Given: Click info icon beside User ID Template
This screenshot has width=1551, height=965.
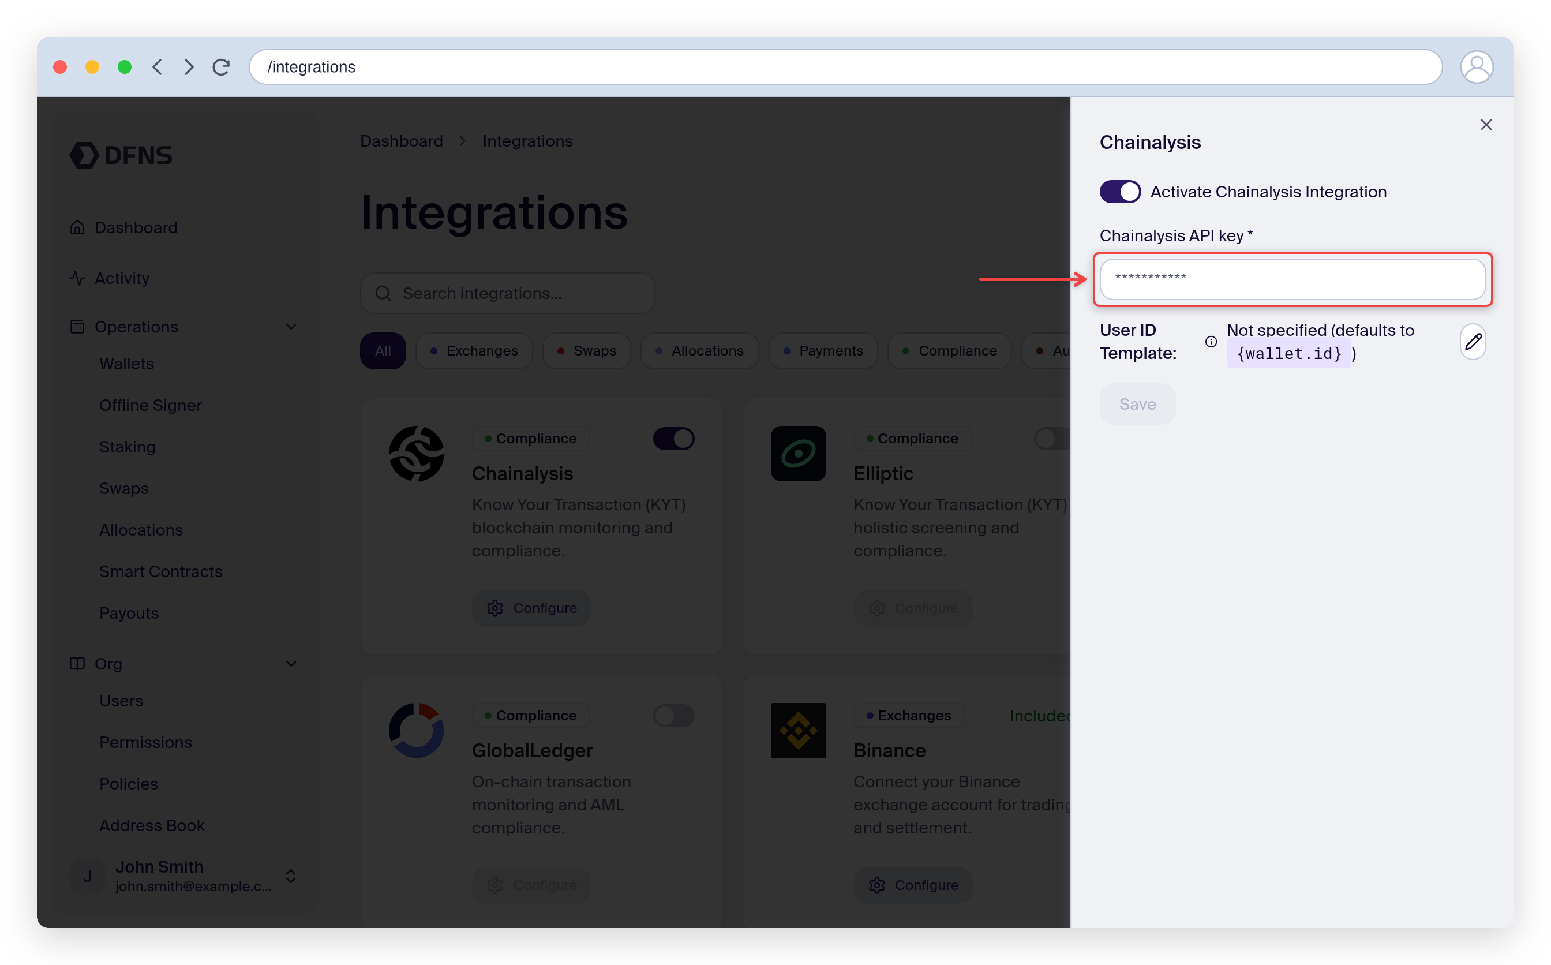Looking at the screenshot, I should [1211, 342].
